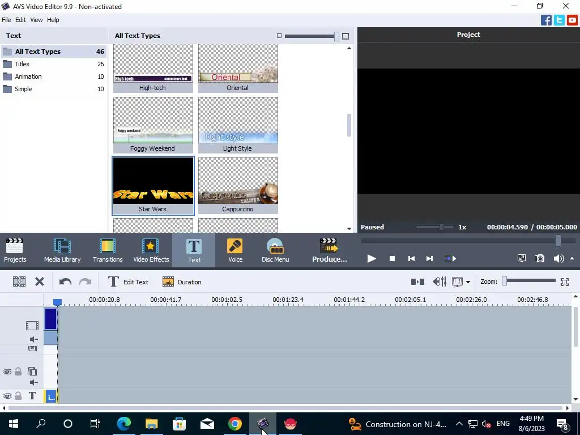
Task: Click zoom to fit timeline icon
Action: tap(565, 282)
